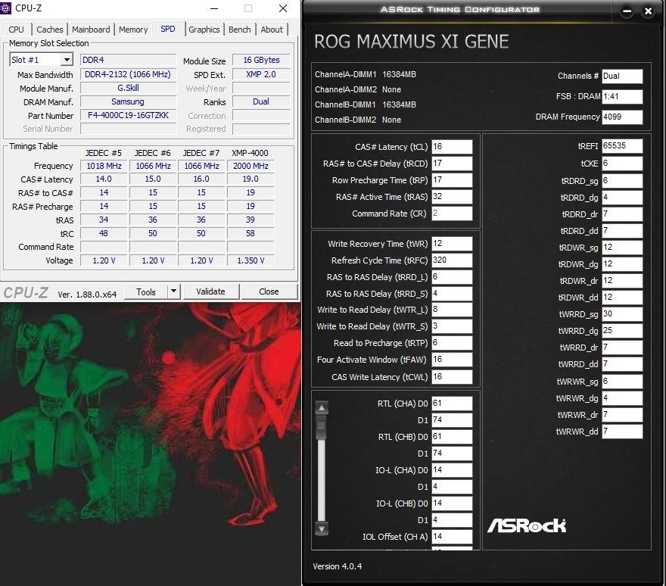The width and height of the screenshot is (666, 586).
Task: Click the RAS# to CAS# Delay (tRCD) field
Action: point(452,164)
